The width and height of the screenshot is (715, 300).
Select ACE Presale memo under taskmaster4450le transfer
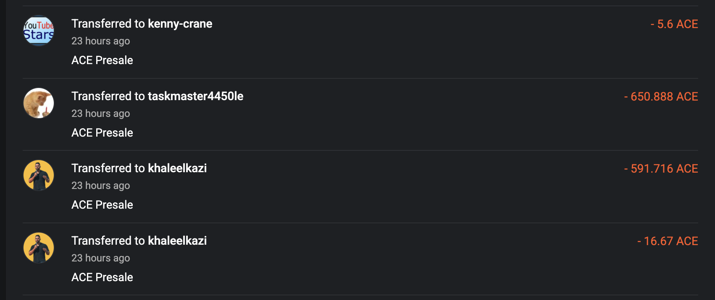pyautogui.click(x=102, y=133)
